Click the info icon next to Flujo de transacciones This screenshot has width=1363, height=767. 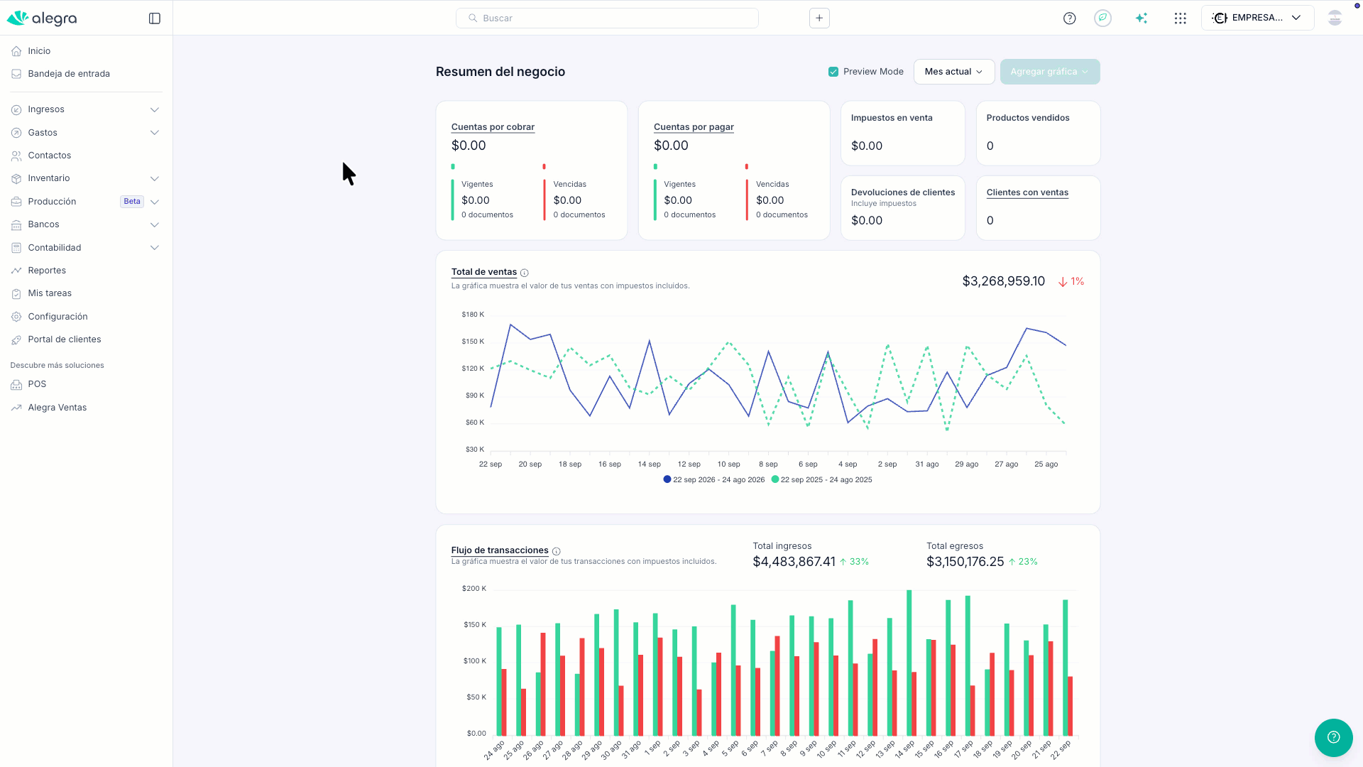coord(556,551)
